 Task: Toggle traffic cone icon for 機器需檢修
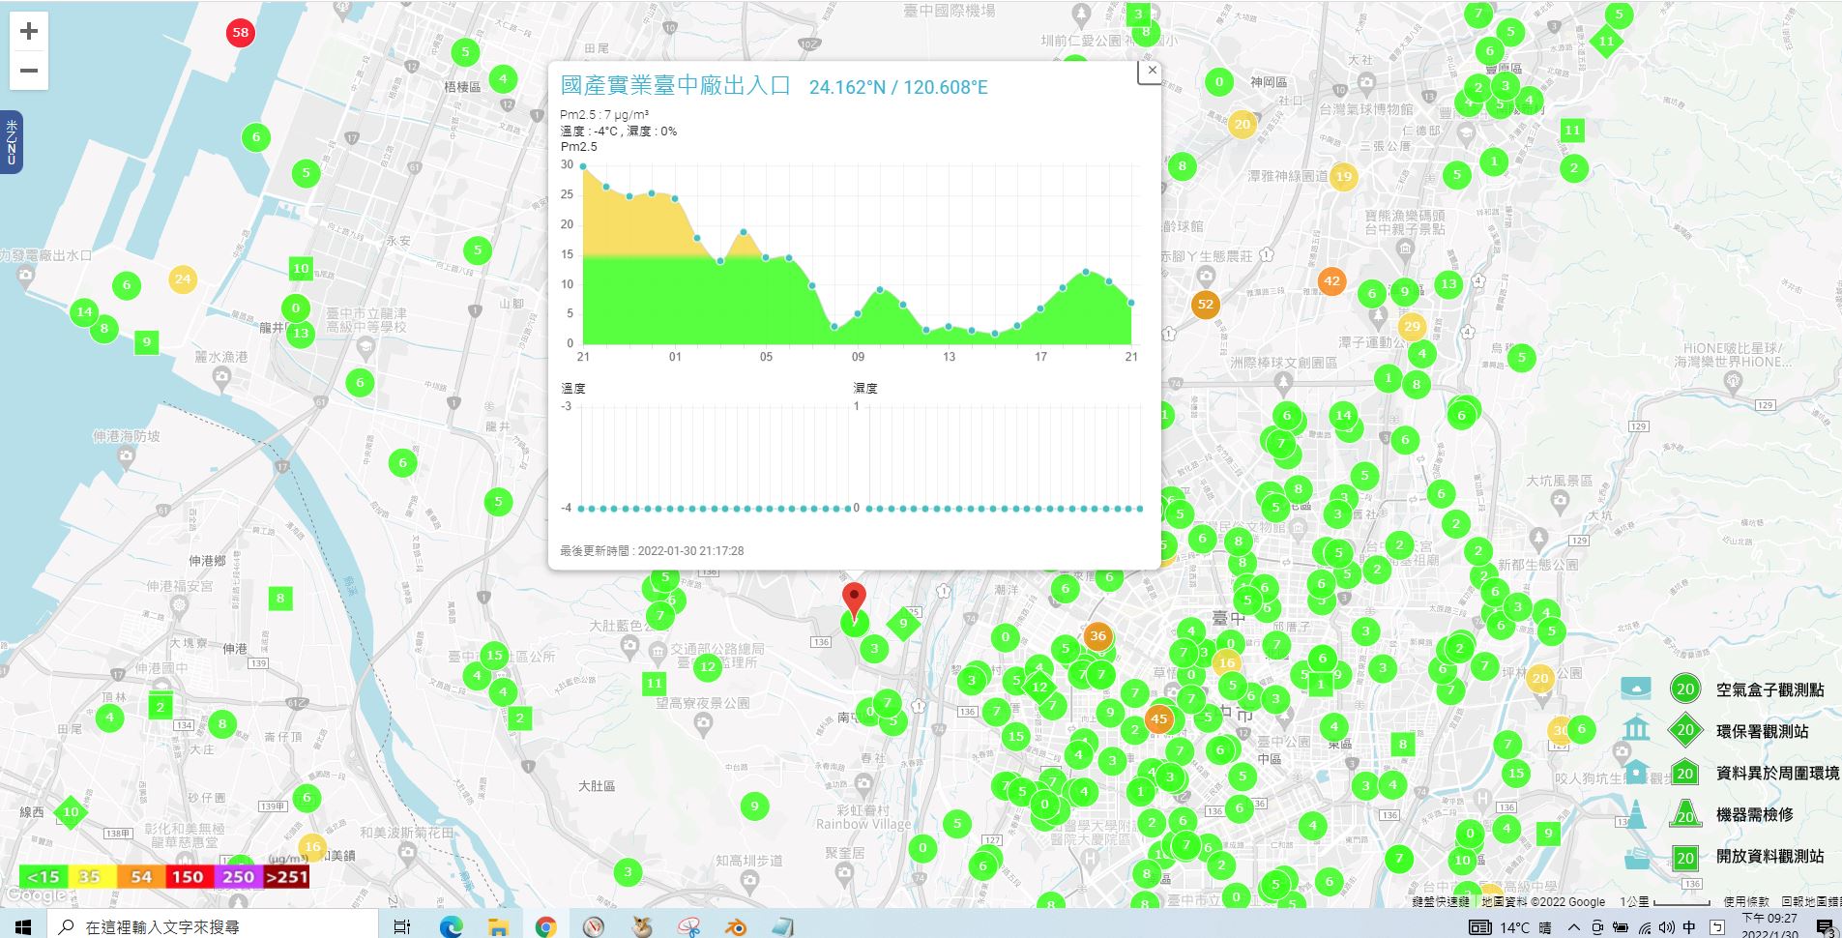(1636, 814)
